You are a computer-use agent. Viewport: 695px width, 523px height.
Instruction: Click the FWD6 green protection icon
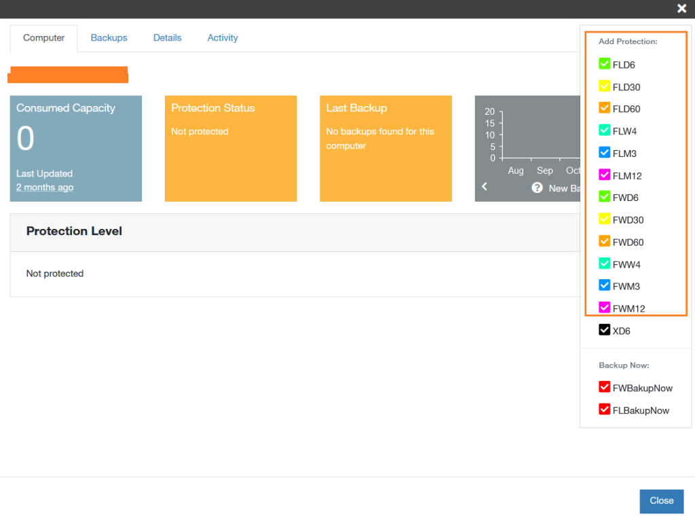604,196
